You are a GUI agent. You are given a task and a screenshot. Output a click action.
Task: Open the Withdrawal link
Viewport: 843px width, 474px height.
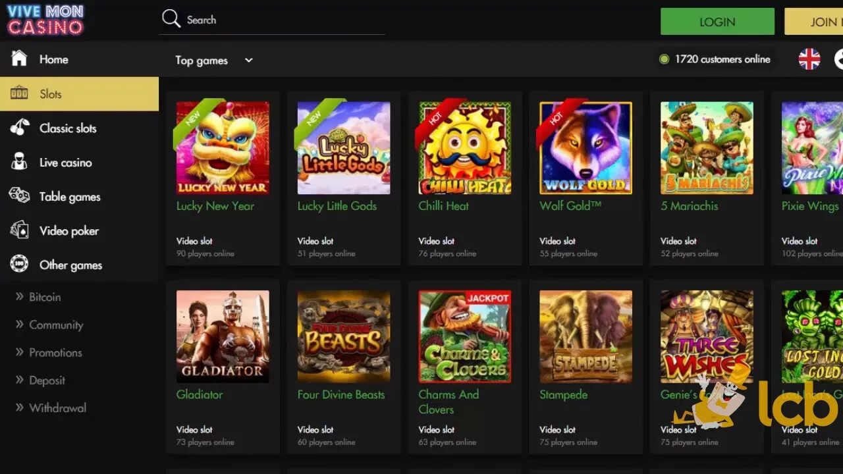(57, 408)
